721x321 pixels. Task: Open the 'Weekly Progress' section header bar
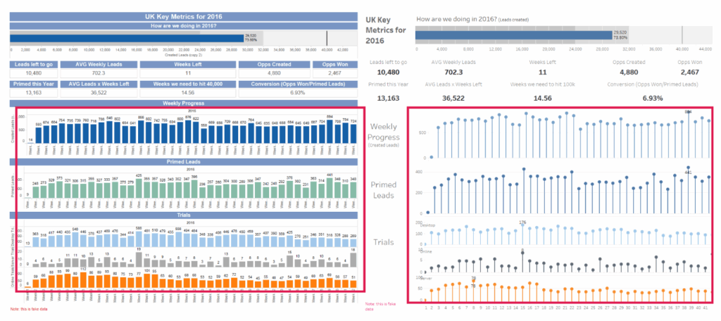click(184, 103)
